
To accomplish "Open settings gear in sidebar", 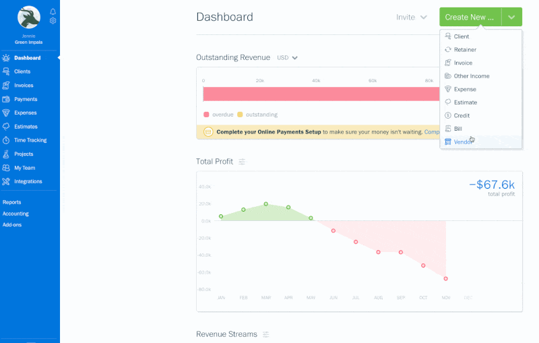I will (x=53, y=21).
